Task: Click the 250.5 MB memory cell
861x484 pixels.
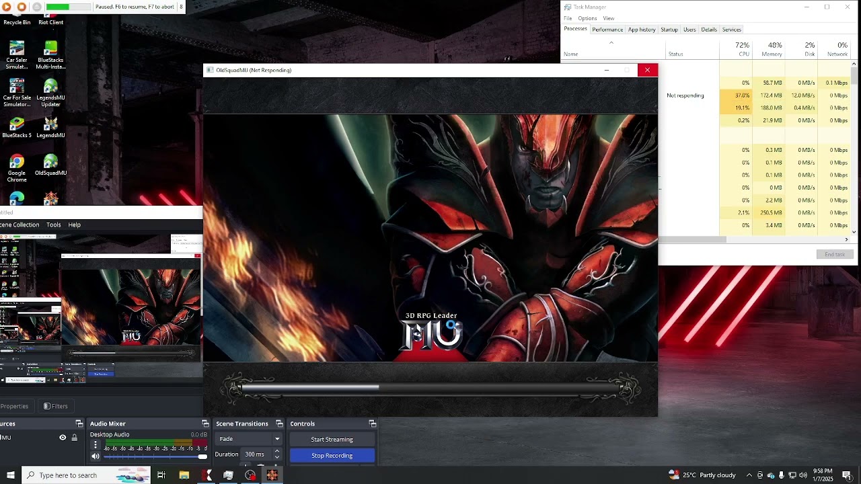Action: (x=769, y=212)
